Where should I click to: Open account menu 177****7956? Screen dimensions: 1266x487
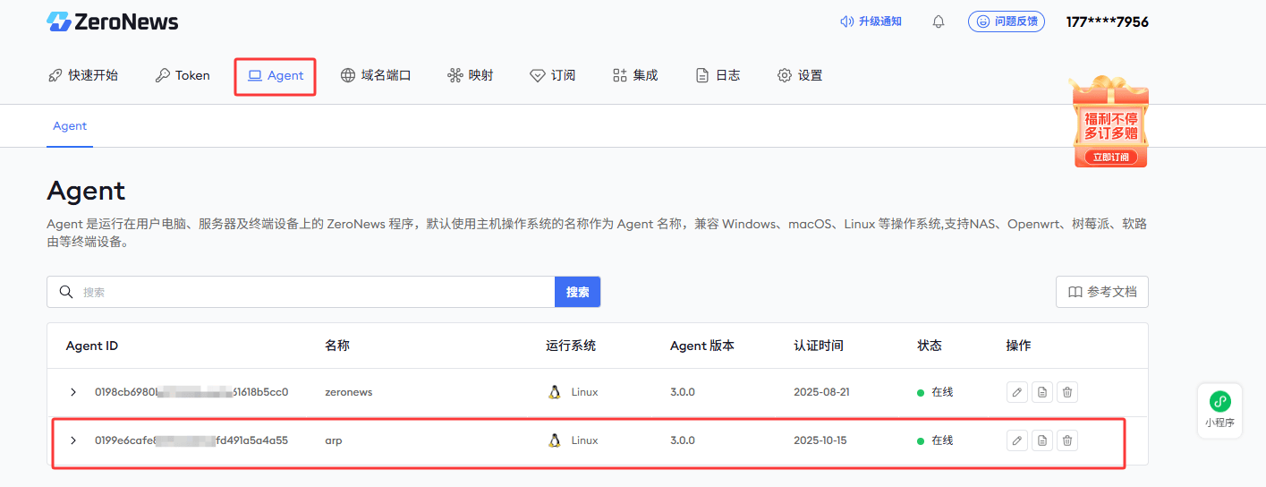1107,21
